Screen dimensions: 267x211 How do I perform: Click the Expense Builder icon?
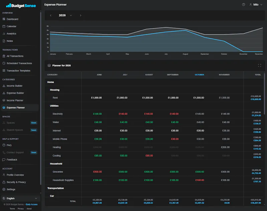click(x=4, y=93)
